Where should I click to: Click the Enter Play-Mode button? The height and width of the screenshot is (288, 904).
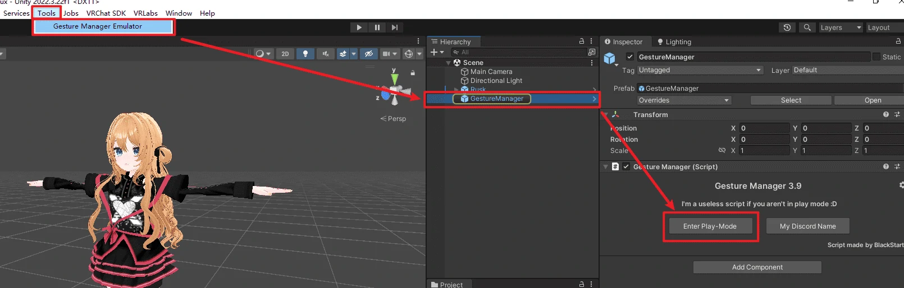[x=710, y=226]
